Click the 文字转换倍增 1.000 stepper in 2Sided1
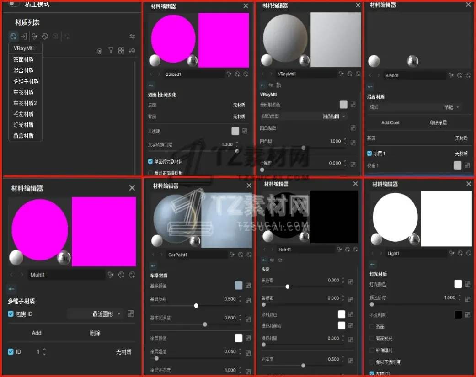This screenshot has height=377, width=476. pyautogui.click(x=237, y=144)
